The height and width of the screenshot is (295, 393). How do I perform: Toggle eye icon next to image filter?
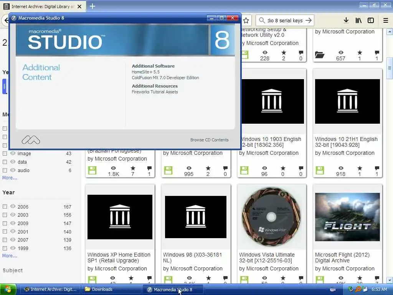click(13, 153)
